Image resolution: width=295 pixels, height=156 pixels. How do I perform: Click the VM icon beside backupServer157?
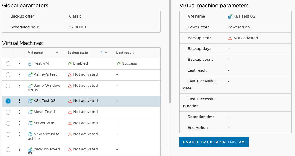coord(30,149)
